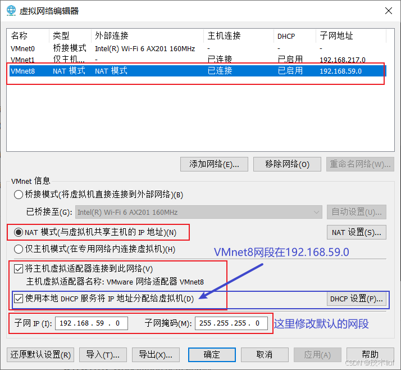401x370 pixels.
Task: Click the 外部连接 column header
Action: 147,35
